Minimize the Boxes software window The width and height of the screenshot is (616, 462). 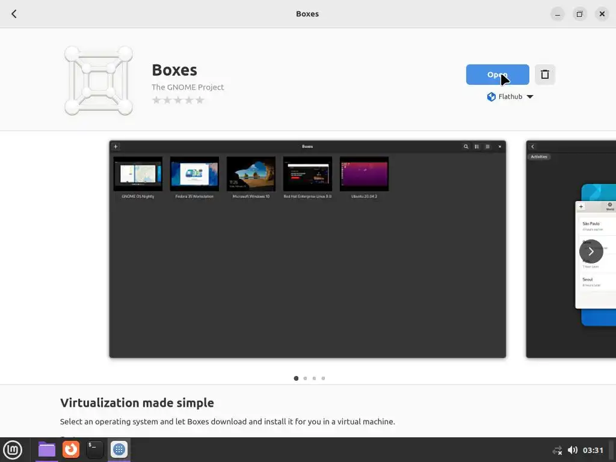click(x=558, y=14)
